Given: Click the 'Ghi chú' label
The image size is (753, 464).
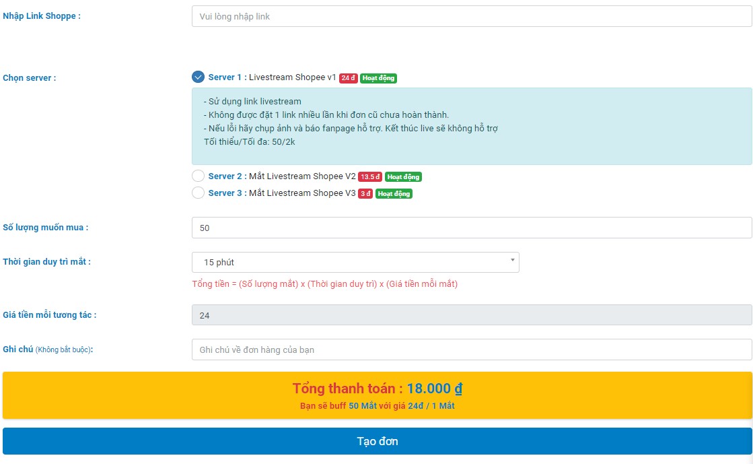Looking at the screenshot, I should pyautogui.click(x=48, y=350).
